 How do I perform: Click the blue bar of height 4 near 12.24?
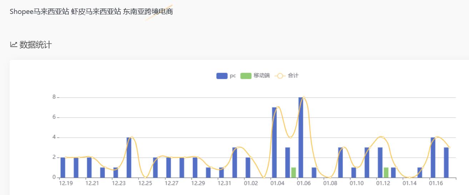[x=129, y=158]
